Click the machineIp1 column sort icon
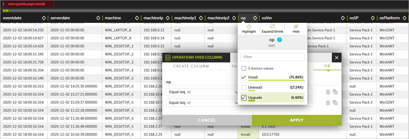 point(201,18)
